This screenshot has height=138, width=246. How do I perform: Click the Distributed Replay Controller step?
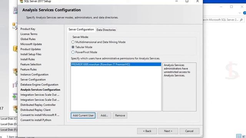(38, 105)
